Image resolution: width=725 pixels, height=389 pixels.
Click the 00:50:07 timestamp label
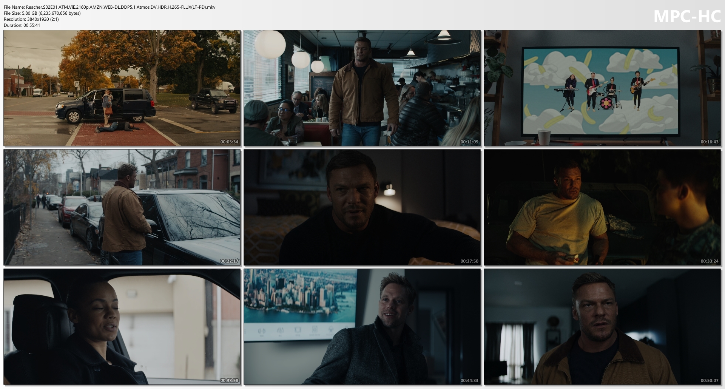click(710, 381)
